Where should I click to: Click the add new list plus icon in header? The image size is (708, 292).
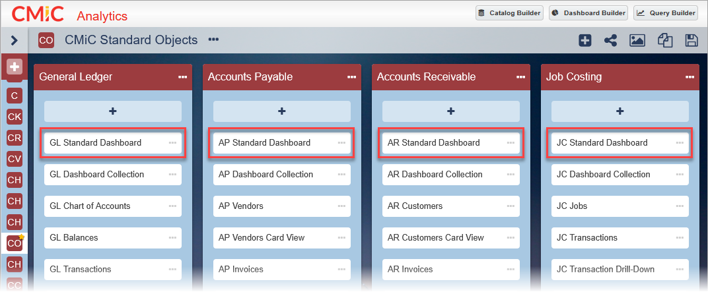(585, 41)
